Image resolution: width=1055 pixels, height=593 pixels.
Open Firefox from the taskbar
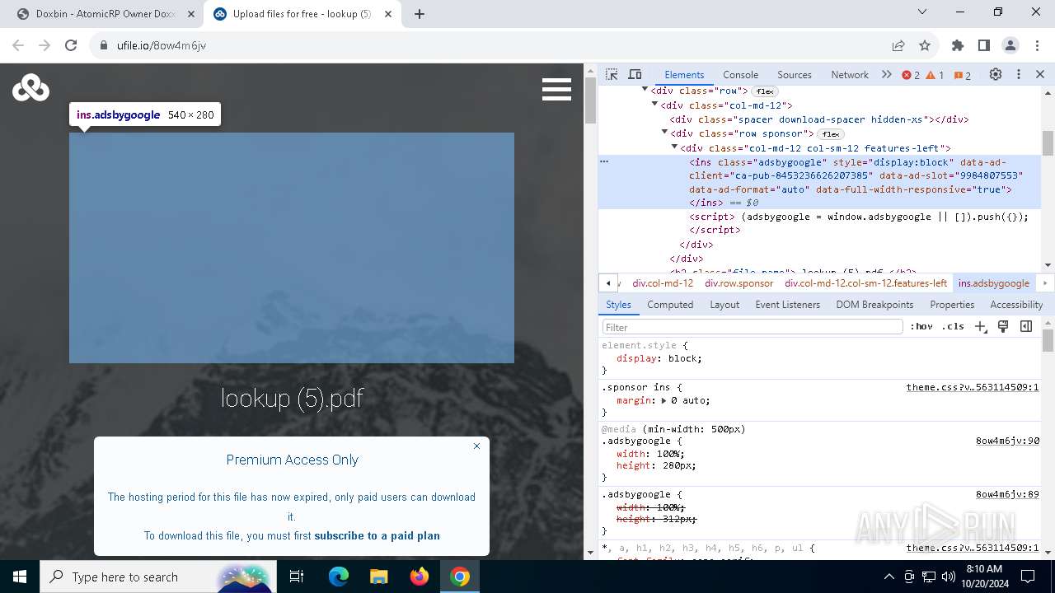point(420,577)
